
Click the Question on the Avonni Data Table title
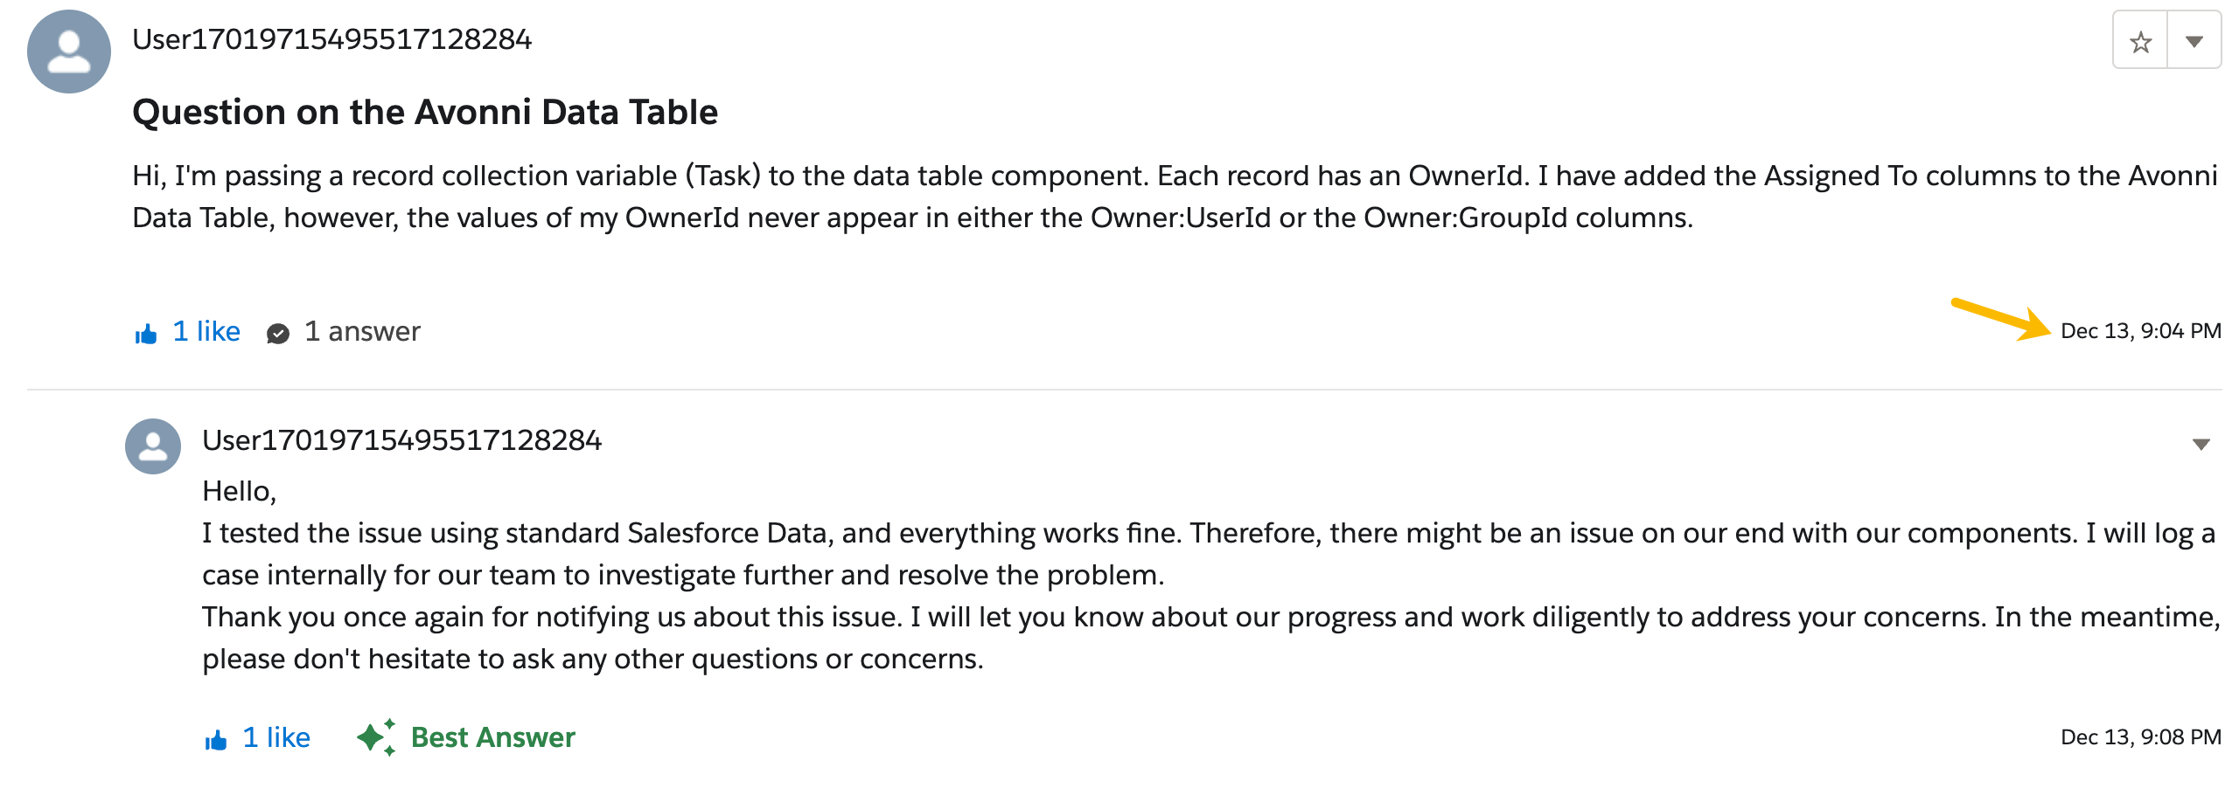(424, 112)
